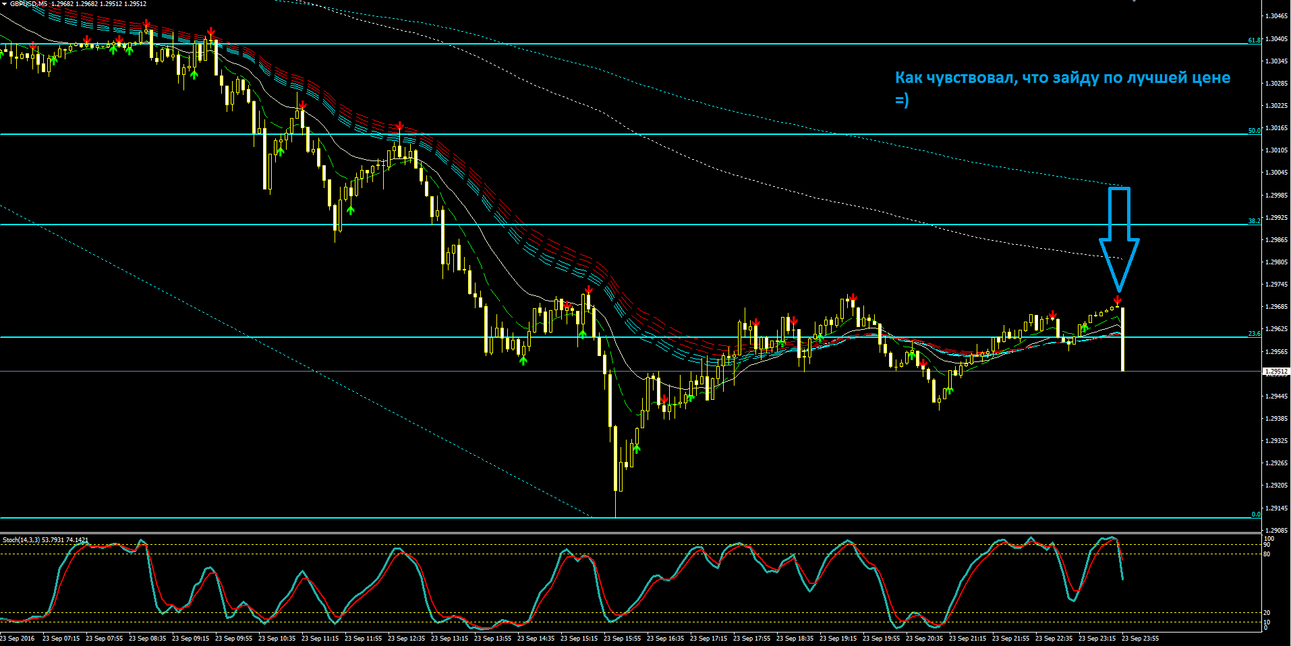Click the 1.29325 price scale value

tap(1276, 441)
